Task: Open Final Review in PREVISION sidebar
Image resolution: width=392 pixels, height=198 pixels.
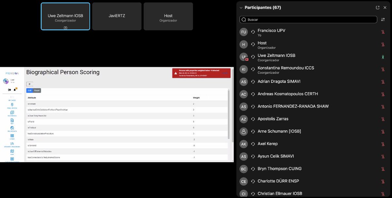Action: coord(12,106)
